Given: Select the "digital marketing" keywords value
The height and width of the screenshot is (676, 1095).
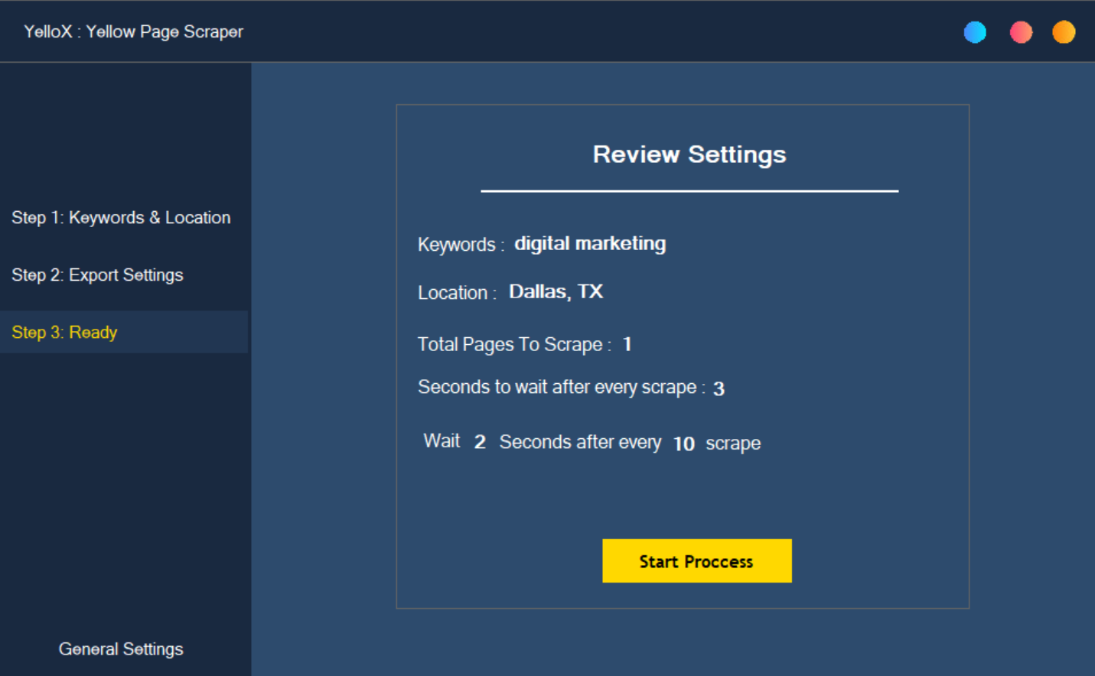Looking at the screenshot, I should tap(589, 244).
